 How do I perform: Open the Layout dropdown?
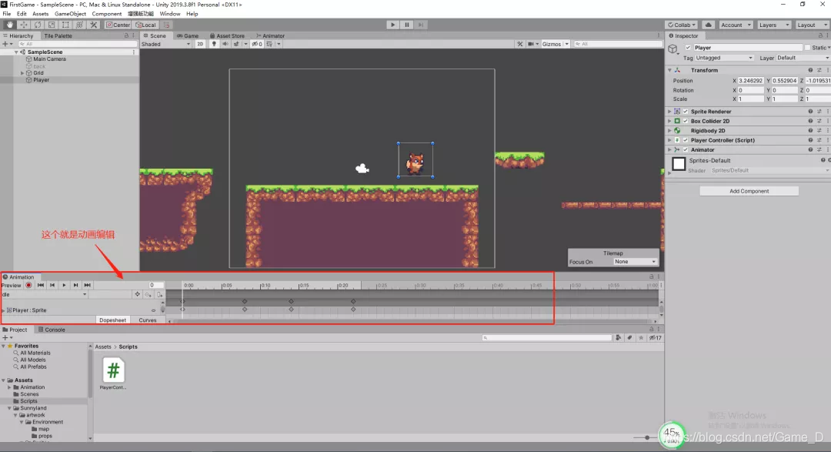pos(812,25)
